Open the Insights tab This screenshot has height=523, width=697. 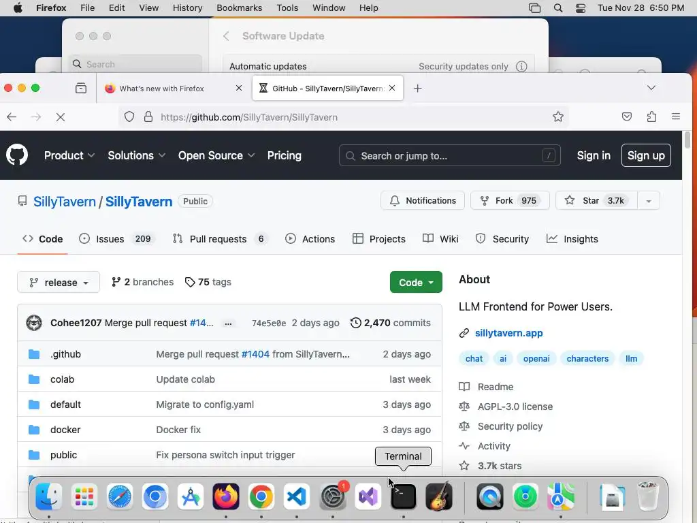pyautogui.click(x=572, y=239)
